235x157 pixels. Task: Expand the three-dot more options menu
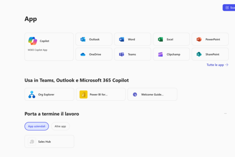225,113
